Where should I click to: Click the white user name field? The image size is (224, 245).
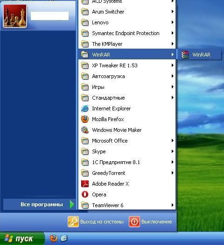pyautogui.click(x=49, y=16)
